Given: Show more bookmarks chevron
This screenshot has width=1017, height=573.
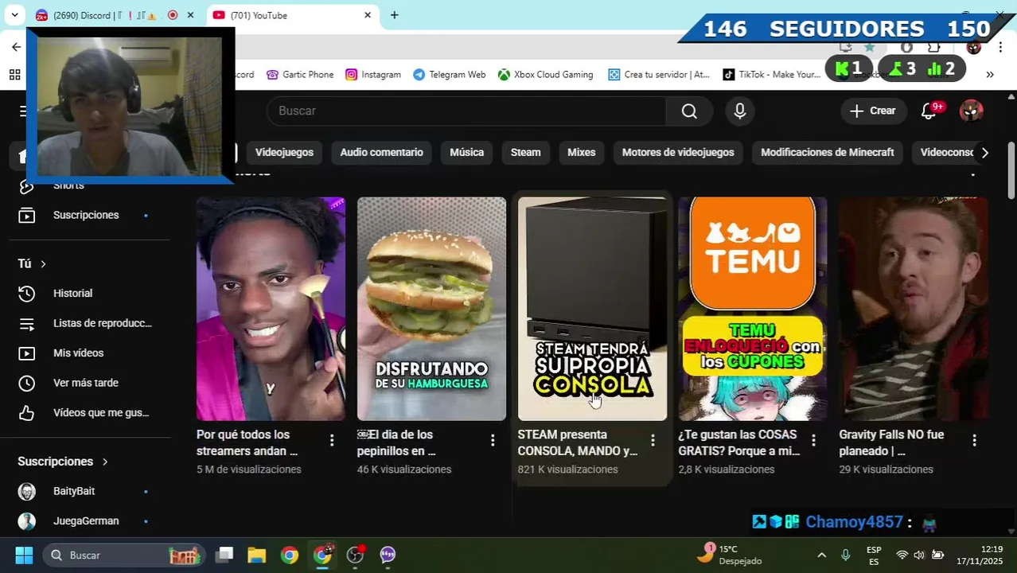Looking at the screenshot, I should coord(990,75).
